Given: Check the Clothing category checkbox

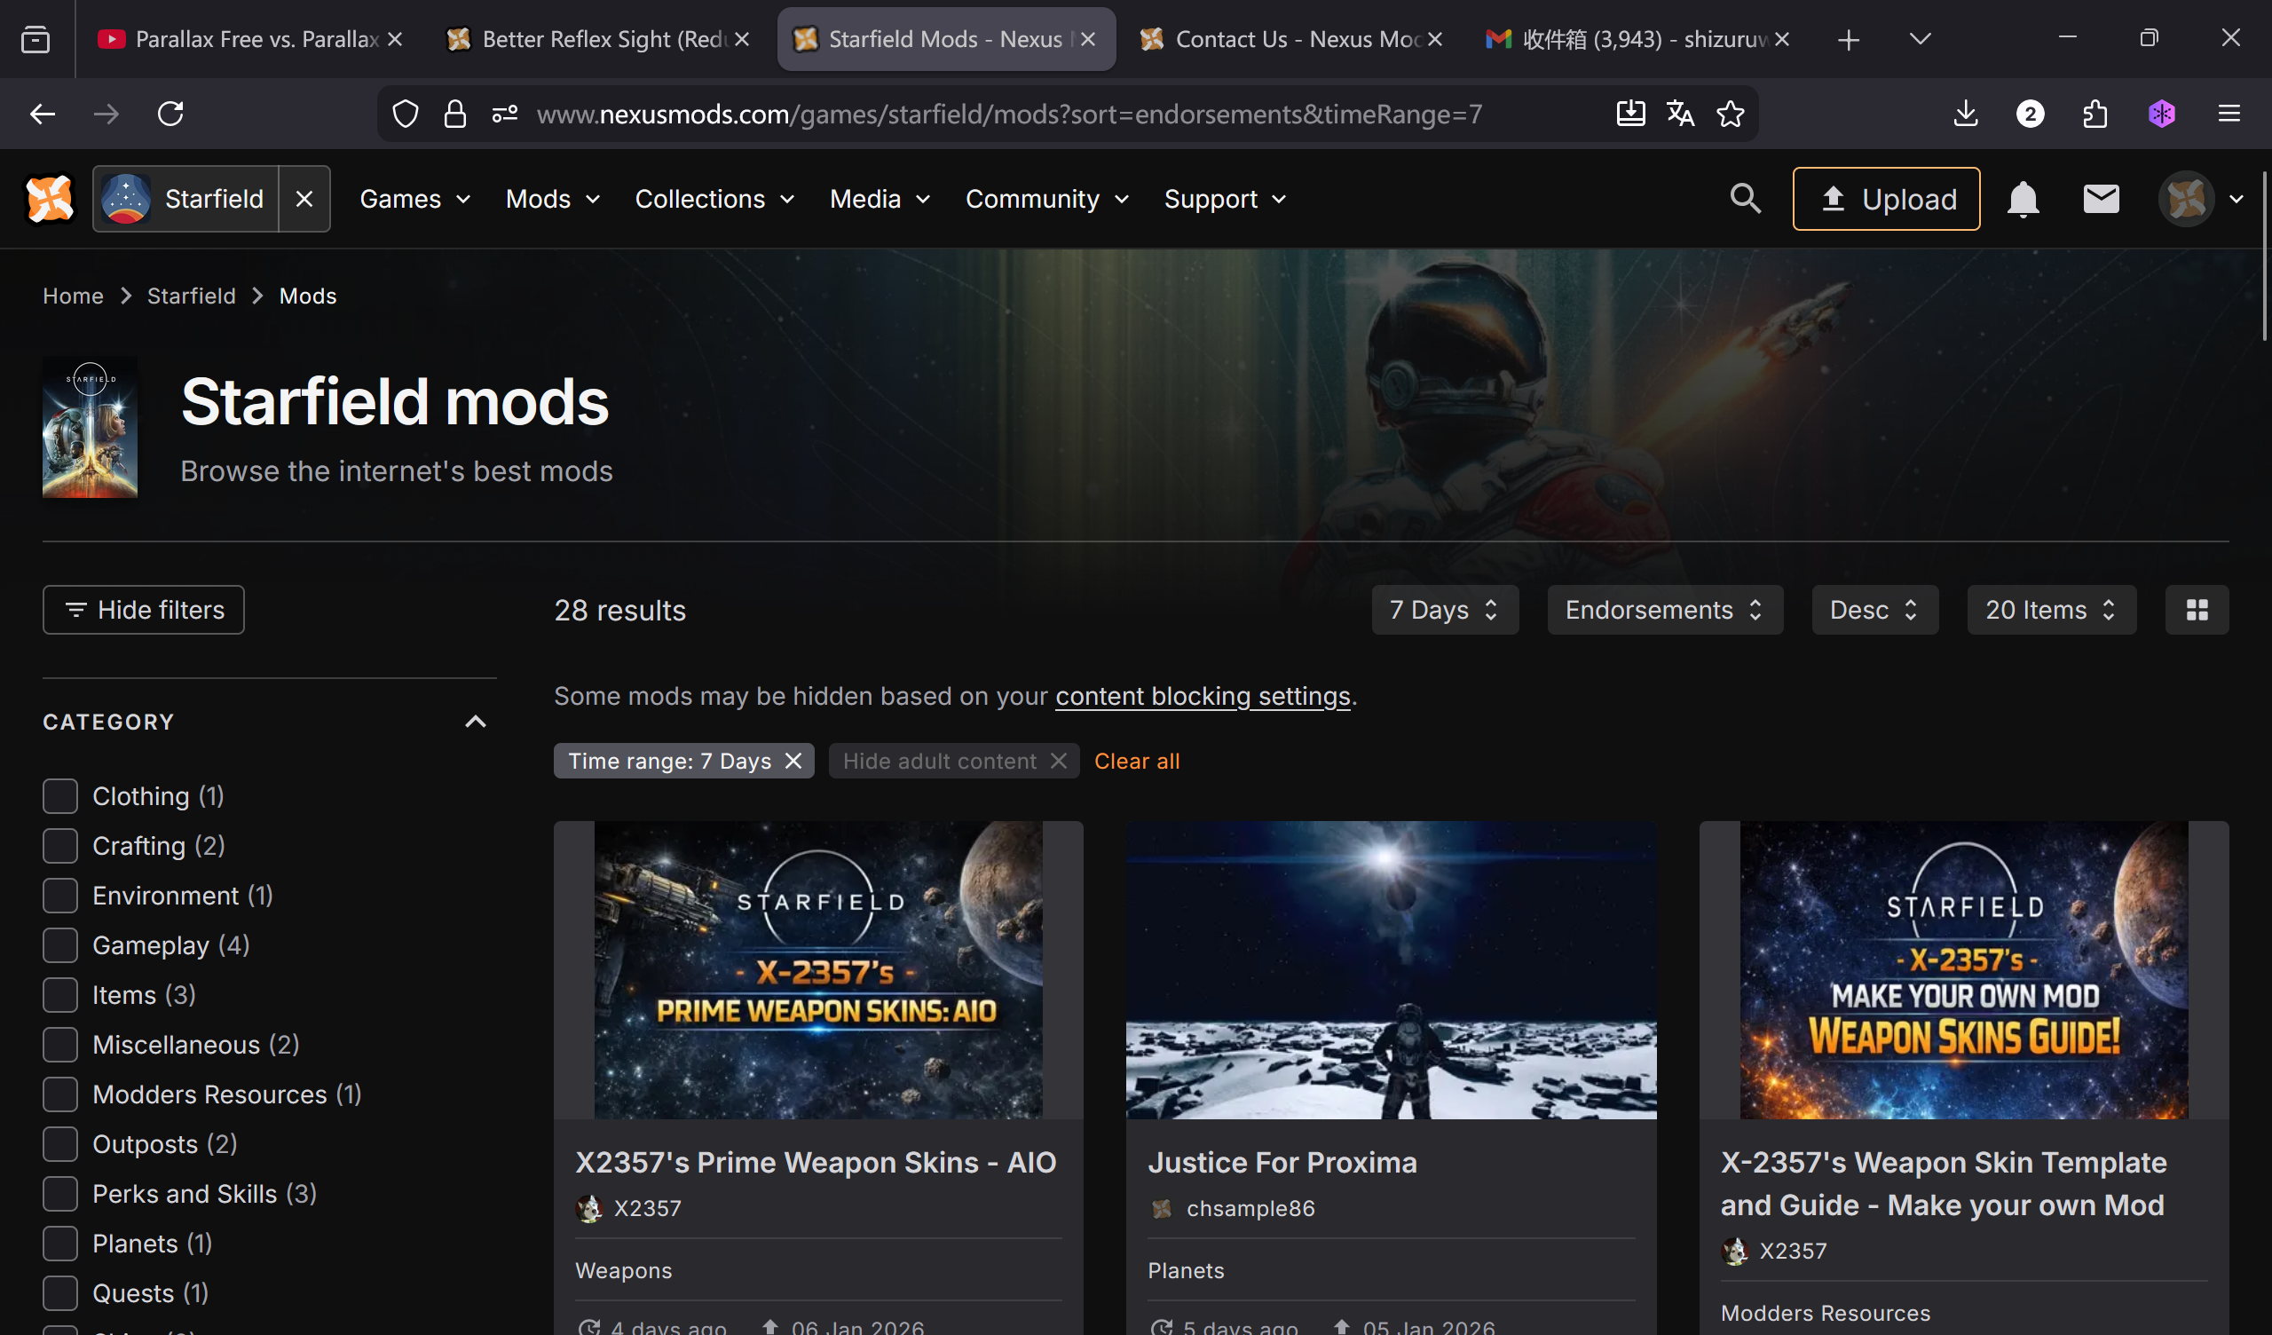Looking at the screenshot, I should point(60,795).
